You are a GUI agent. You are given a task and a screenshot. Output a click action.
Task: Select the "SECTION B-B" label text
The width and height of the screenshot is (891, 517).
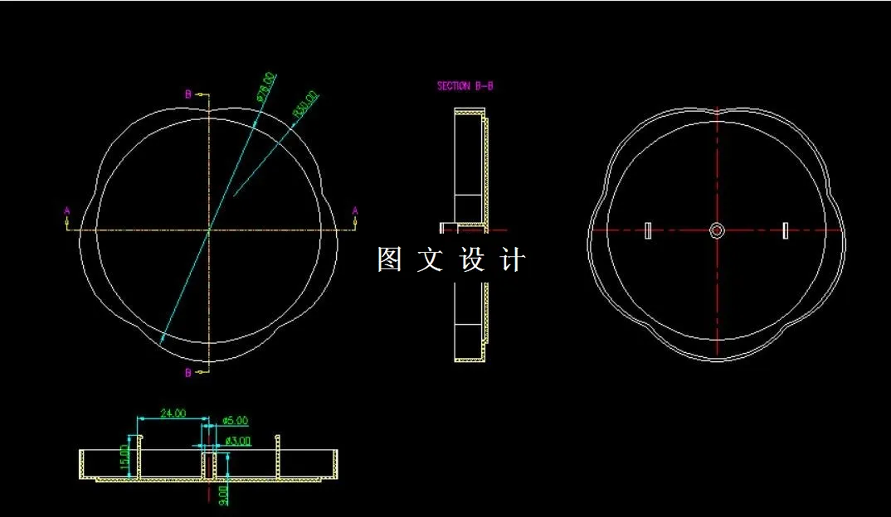(465, 86)
